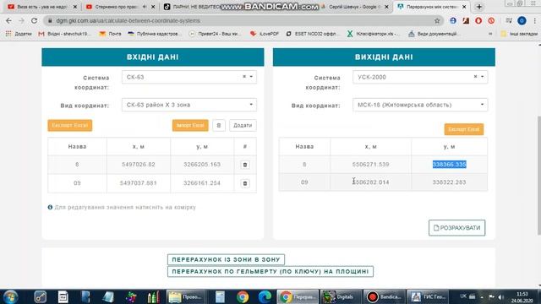Open Opera extension icon in toolbar
The width and height of the screenshot is (541, 304).
tap(478, 20)
